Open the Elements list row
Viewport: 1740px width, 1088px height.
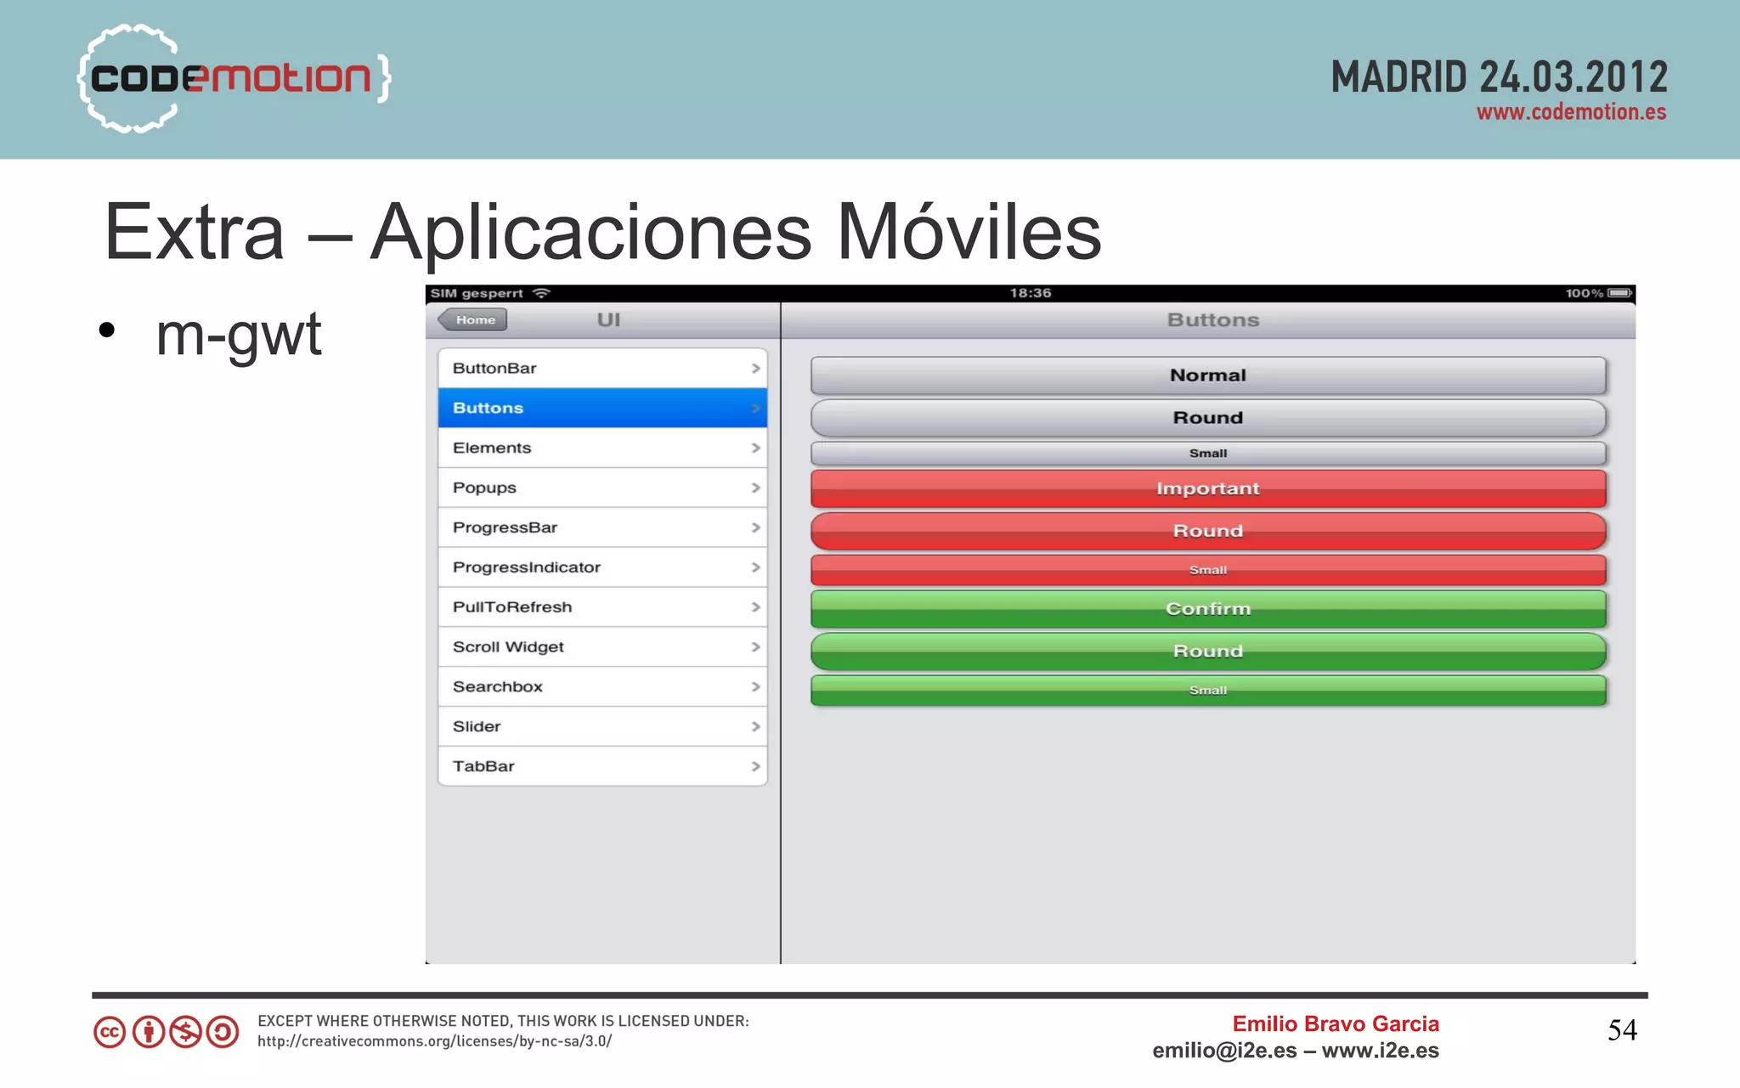tap(602, 448)
